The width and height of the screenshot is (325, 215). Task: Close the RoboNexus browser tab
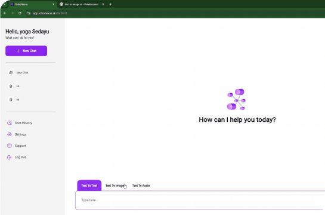coord(54,4)
